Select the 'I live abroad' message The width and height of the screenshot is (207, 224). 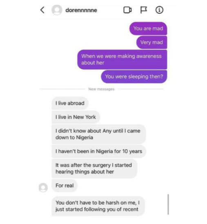70,103
